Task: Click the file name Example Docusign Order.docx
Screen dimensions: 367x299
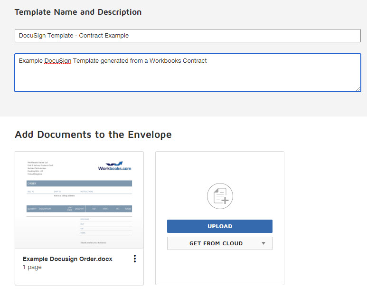Action: [67, 259]
